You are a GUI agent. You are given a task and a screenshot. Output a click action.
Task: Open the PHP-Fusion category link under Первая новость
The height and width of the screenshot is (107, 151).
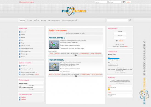click(57, 74)
